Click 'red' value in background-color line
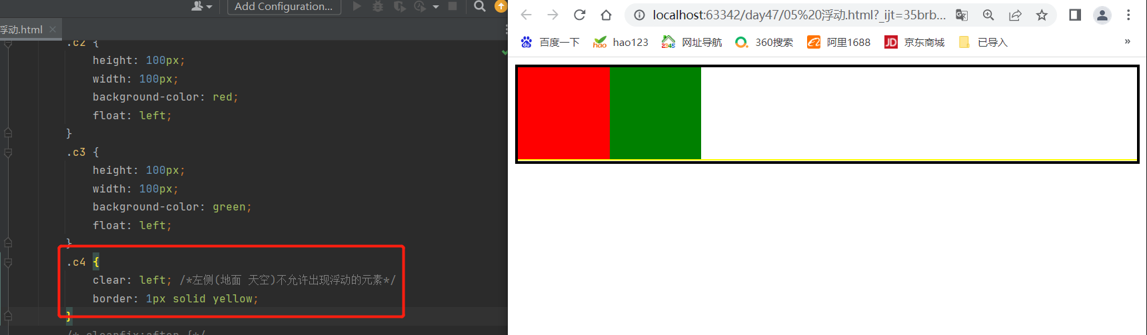 coord(222,97)
